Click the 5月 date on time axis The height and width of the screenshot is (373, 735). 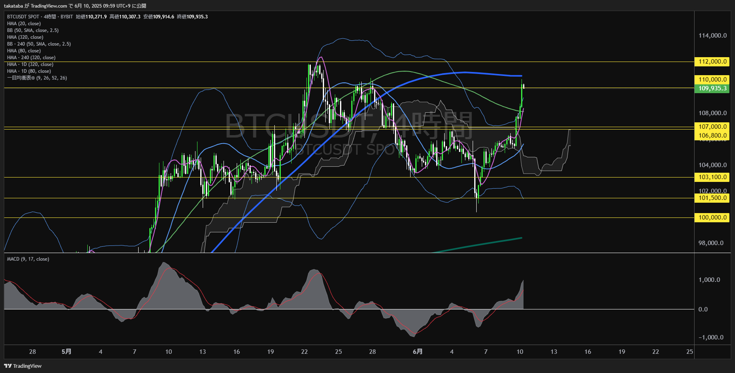pyautogui.click(x=66, y=352)
